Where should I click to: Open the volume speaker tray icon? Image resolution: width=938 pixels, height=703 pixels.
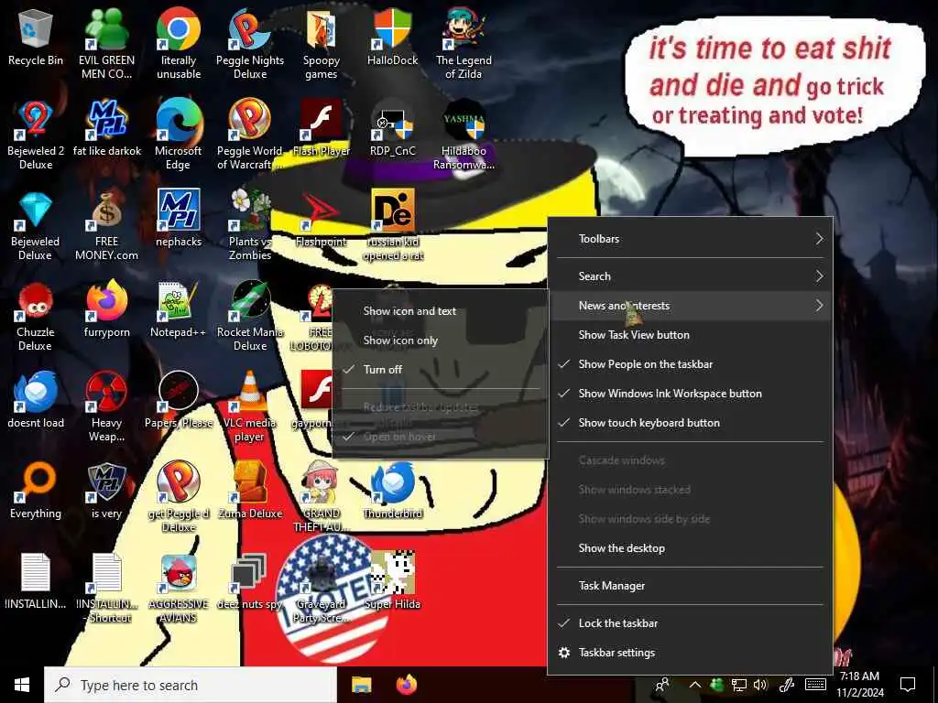(760, 685)
